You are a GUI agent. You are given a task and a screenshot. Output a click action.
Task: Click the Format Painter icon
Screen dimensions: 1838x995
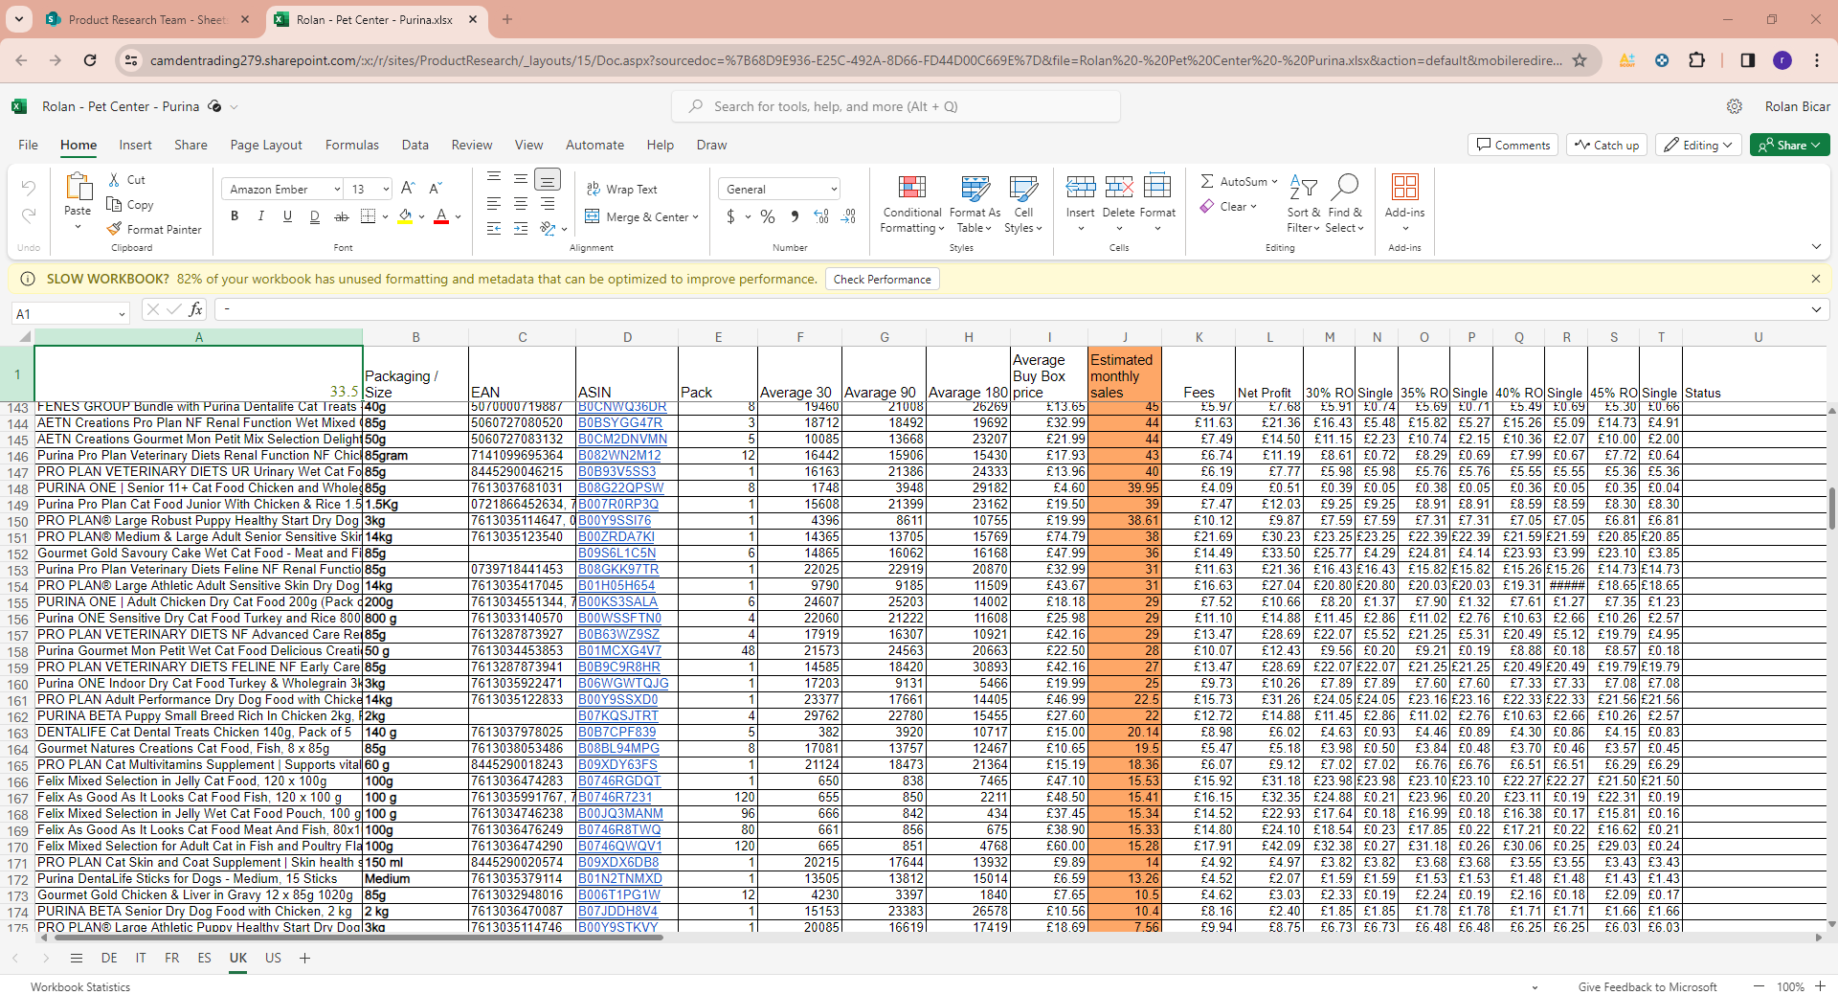(115, 229)
